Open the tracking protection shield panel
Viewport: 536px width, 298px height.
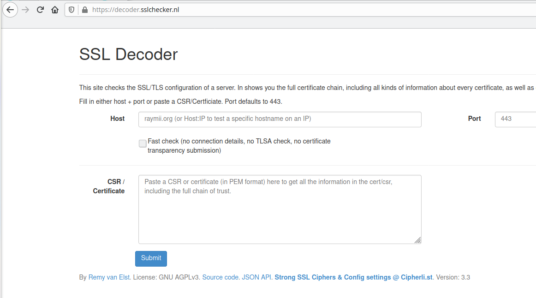tap(72, 10)
